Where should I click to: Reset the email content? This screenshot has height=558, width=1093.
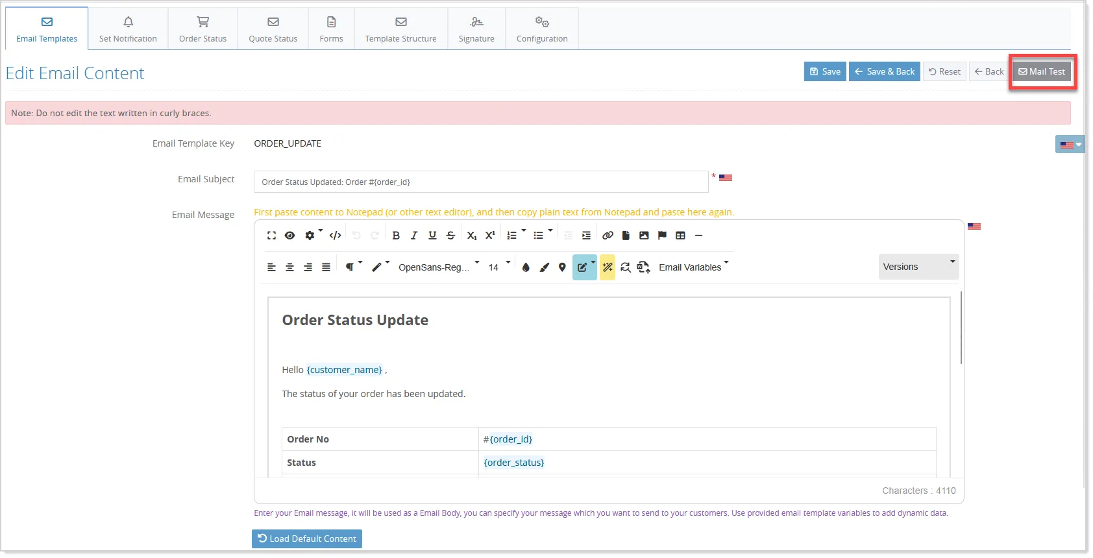pyautogui.click(x=944, y=71)
